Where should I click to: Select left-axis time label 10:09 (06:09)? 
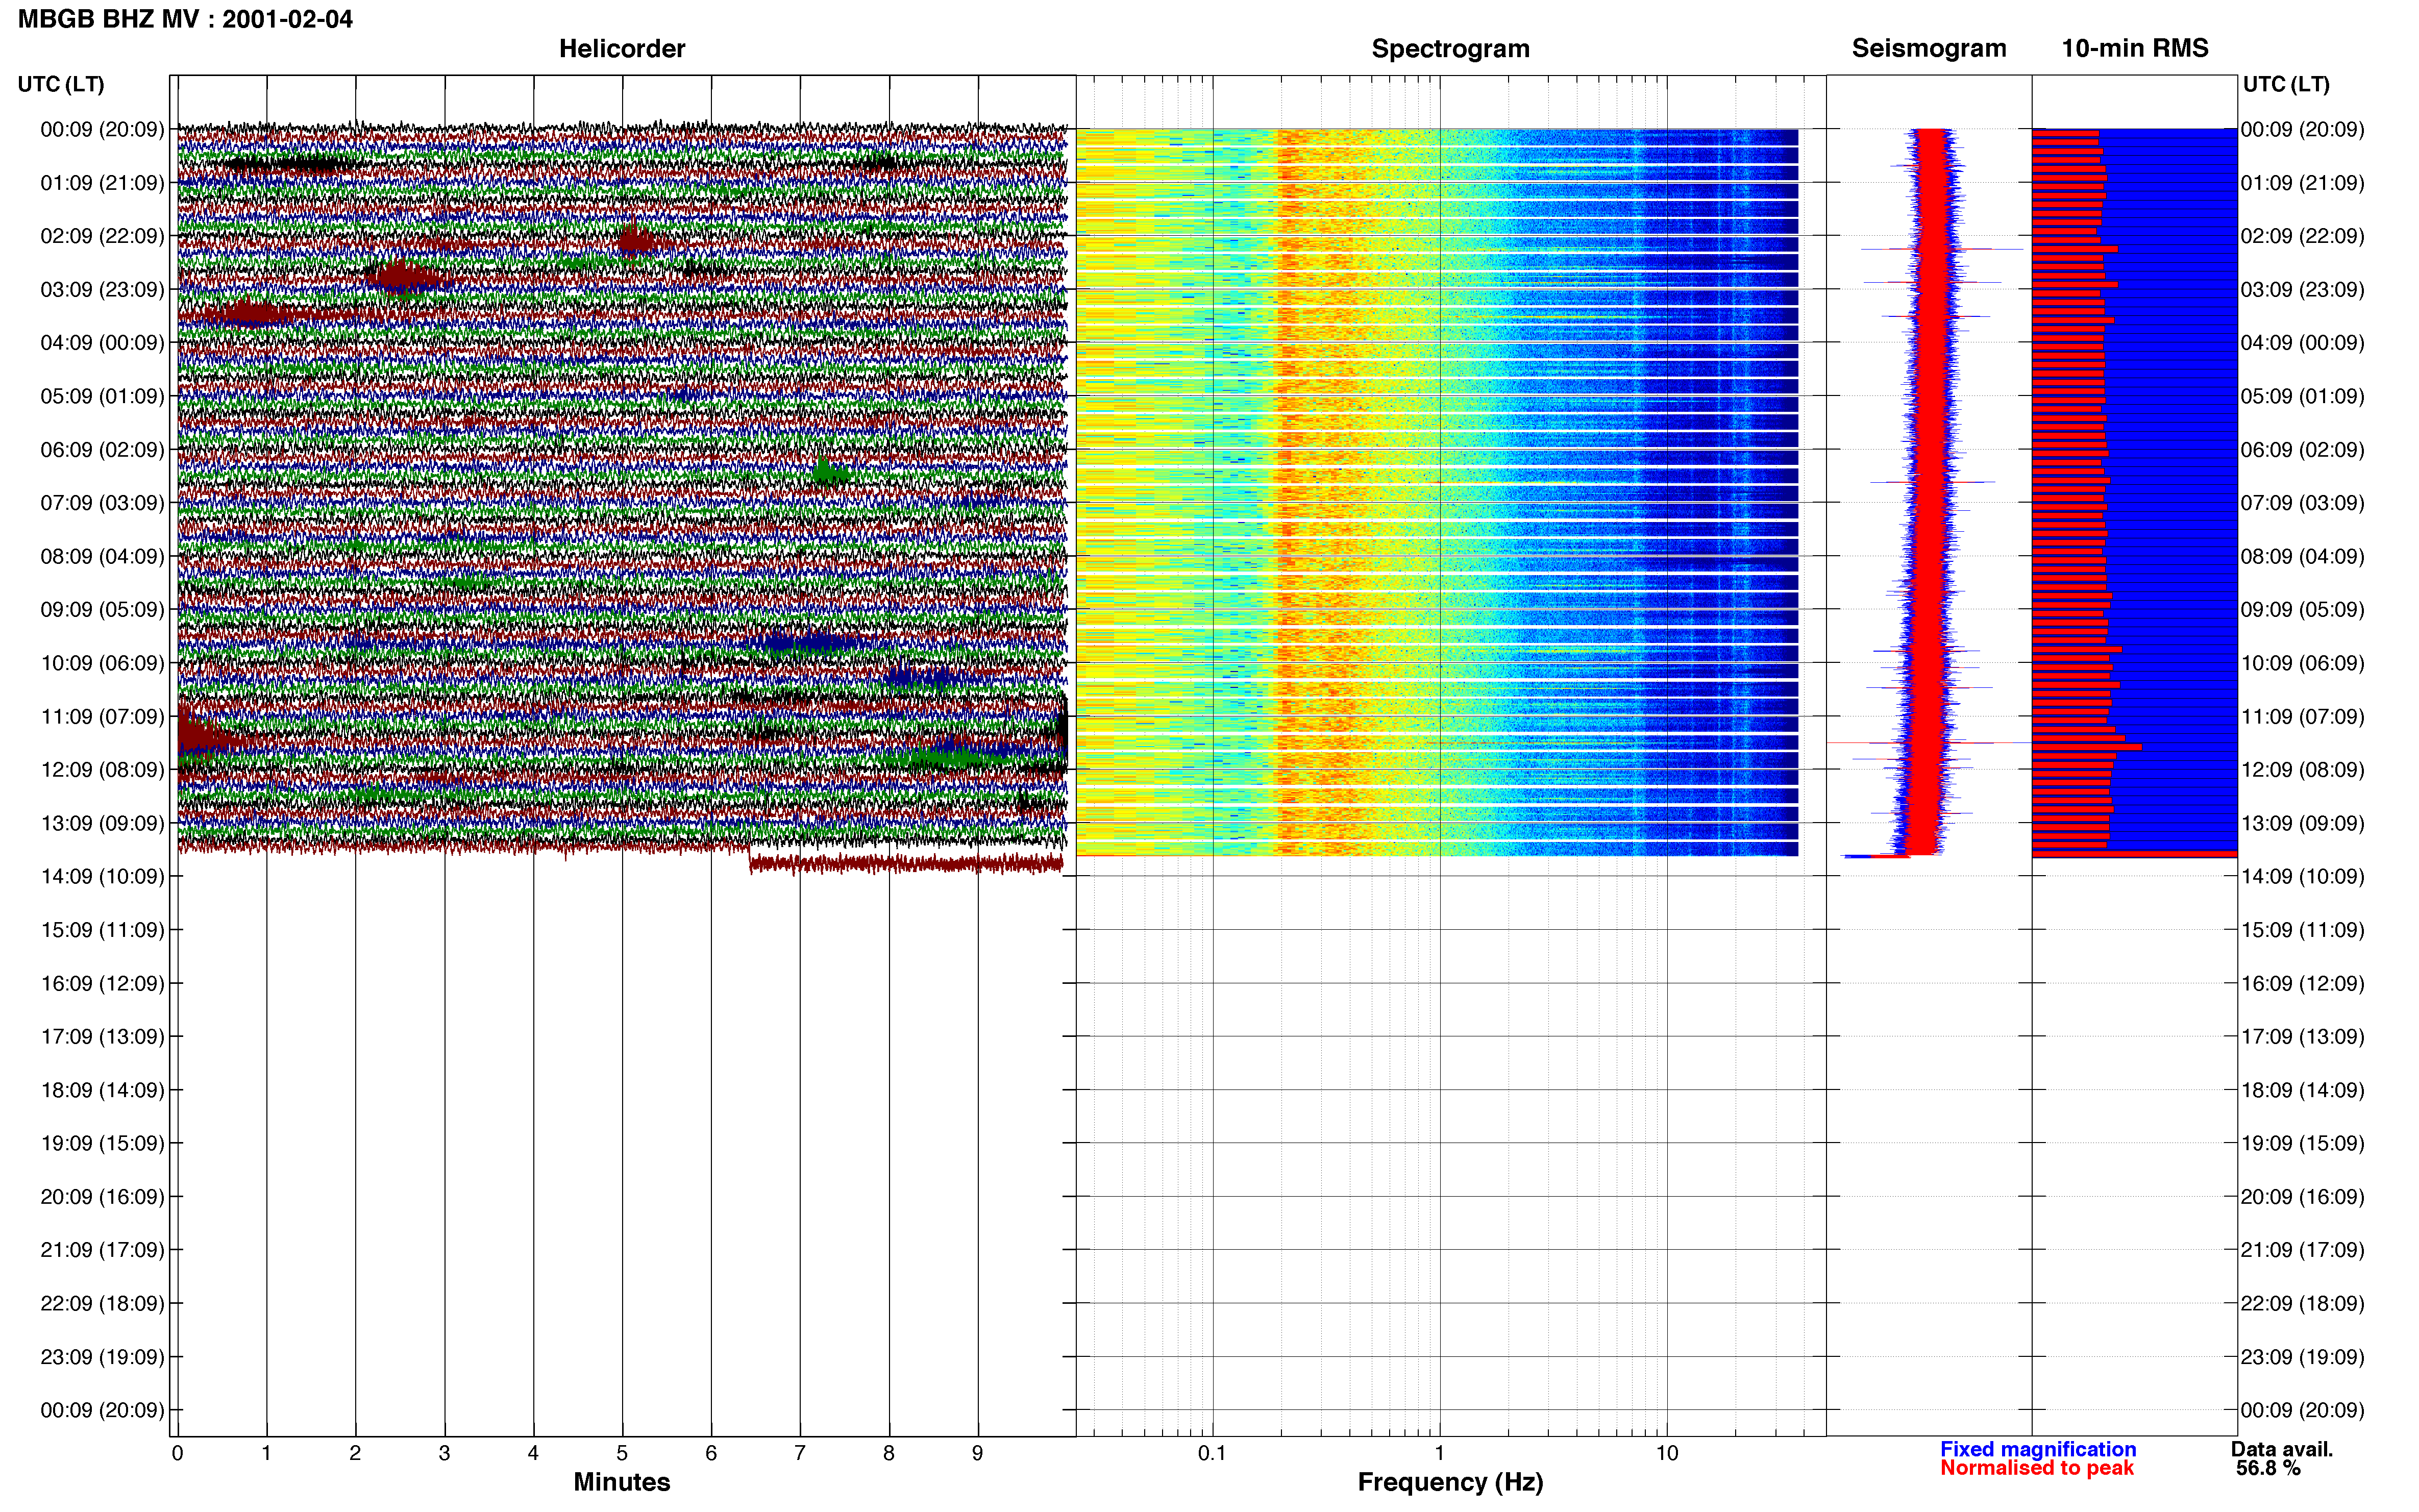click(102, 663)
